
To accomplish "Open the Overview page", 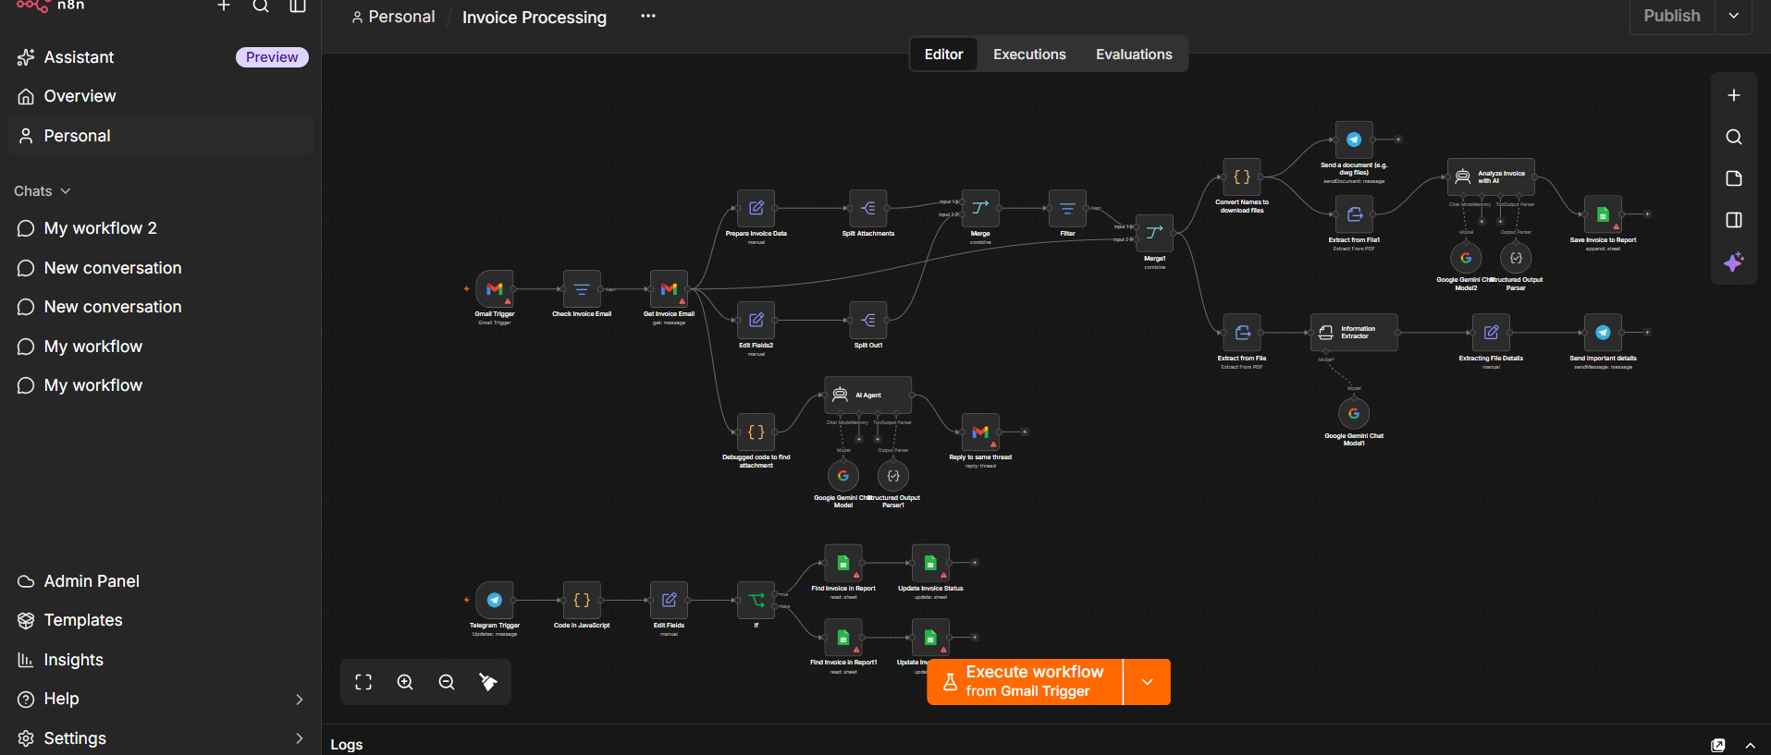I will [161, 96].
